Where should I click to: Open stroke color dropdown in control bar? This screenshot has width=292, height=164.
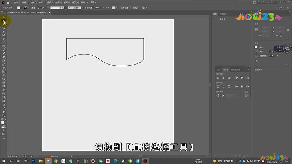tap(28, 8)
